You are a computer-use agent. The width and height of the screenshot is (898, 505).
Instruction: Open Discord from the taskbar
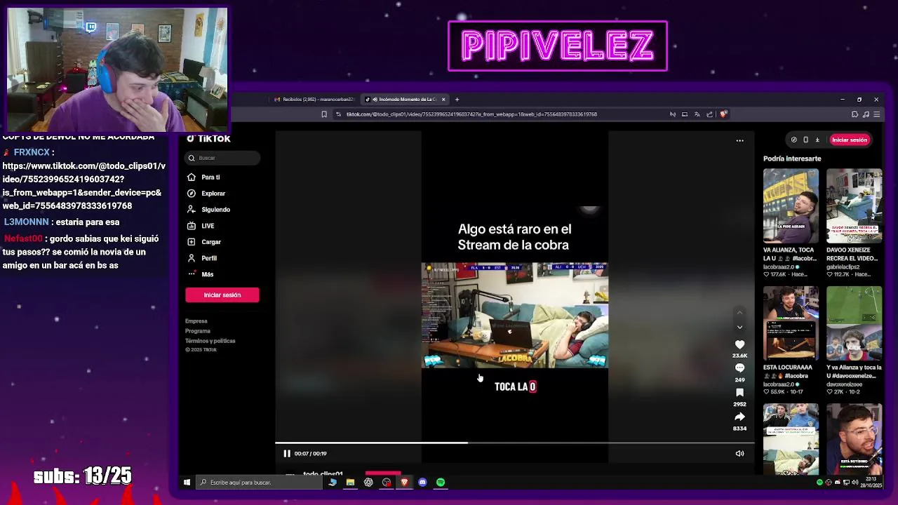click(x=422, y=483)
